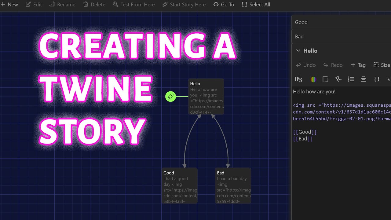Click the 'Hello how are you!' text line
The height and width of the screenshot is (220, 391).
[314, 91]
